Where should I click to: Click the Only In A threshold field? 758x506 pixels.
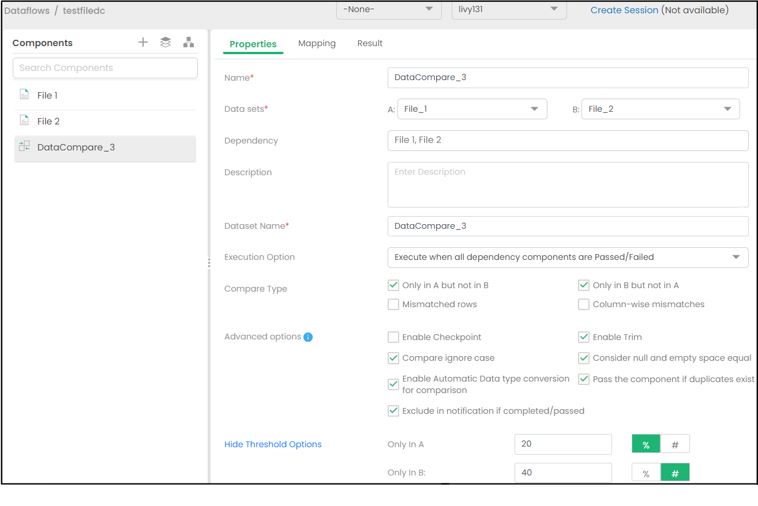click(x=563, y=444)
